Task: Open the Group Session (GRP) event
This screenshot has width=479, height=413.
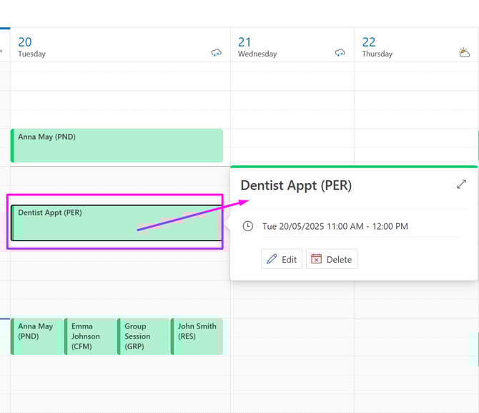Action: pos(143,336)
